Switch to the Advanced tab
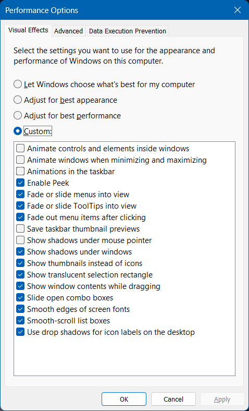Screen dimensions: 249x411 (68, 31)
